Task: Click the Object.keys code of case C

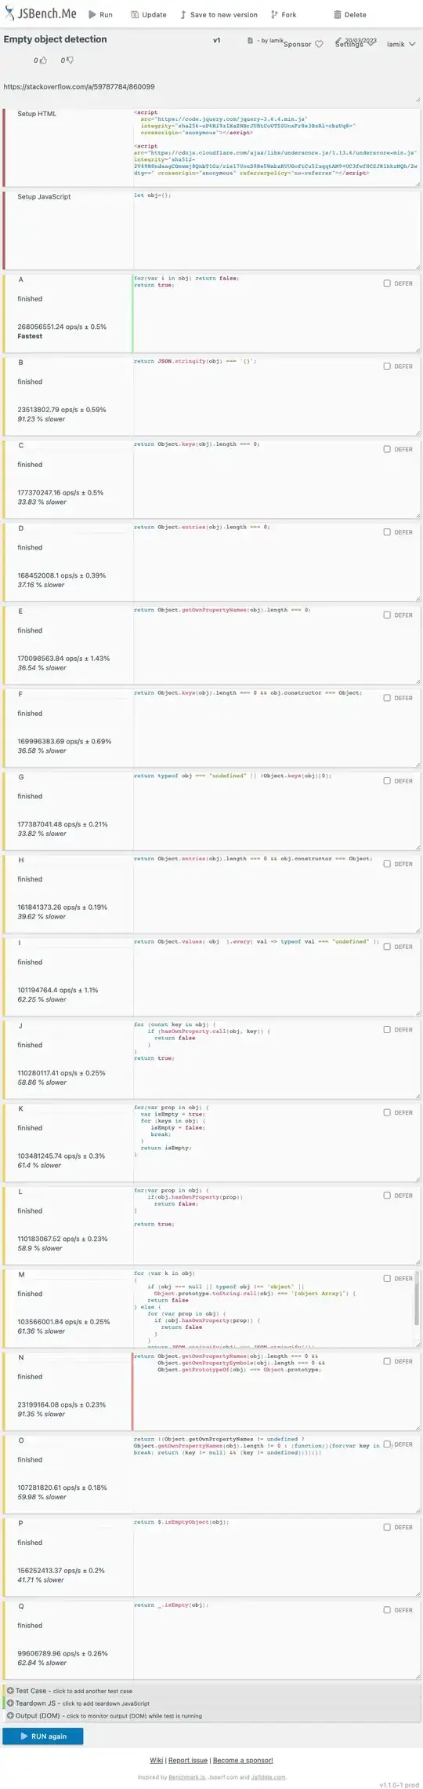Action: click(x=197, y=444)
